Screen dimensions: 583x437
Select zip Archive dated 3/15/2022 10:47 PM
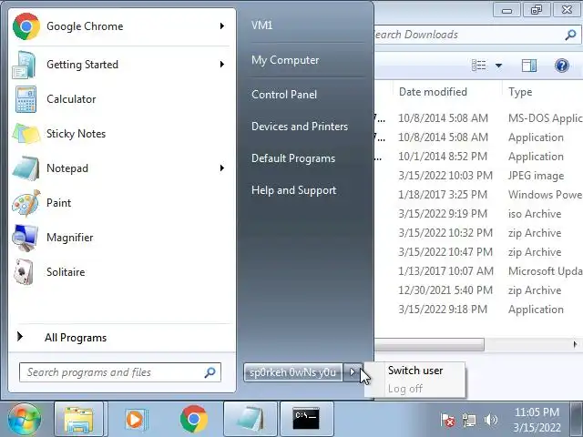coord(478,252)
